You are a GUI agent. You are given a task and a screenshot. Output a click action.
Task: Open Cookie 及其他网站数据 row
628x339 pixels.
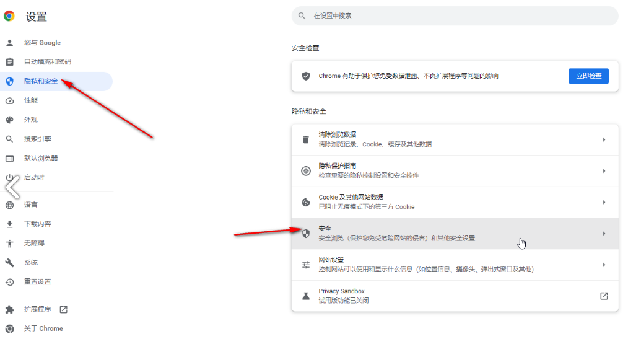tap(455, 203)
